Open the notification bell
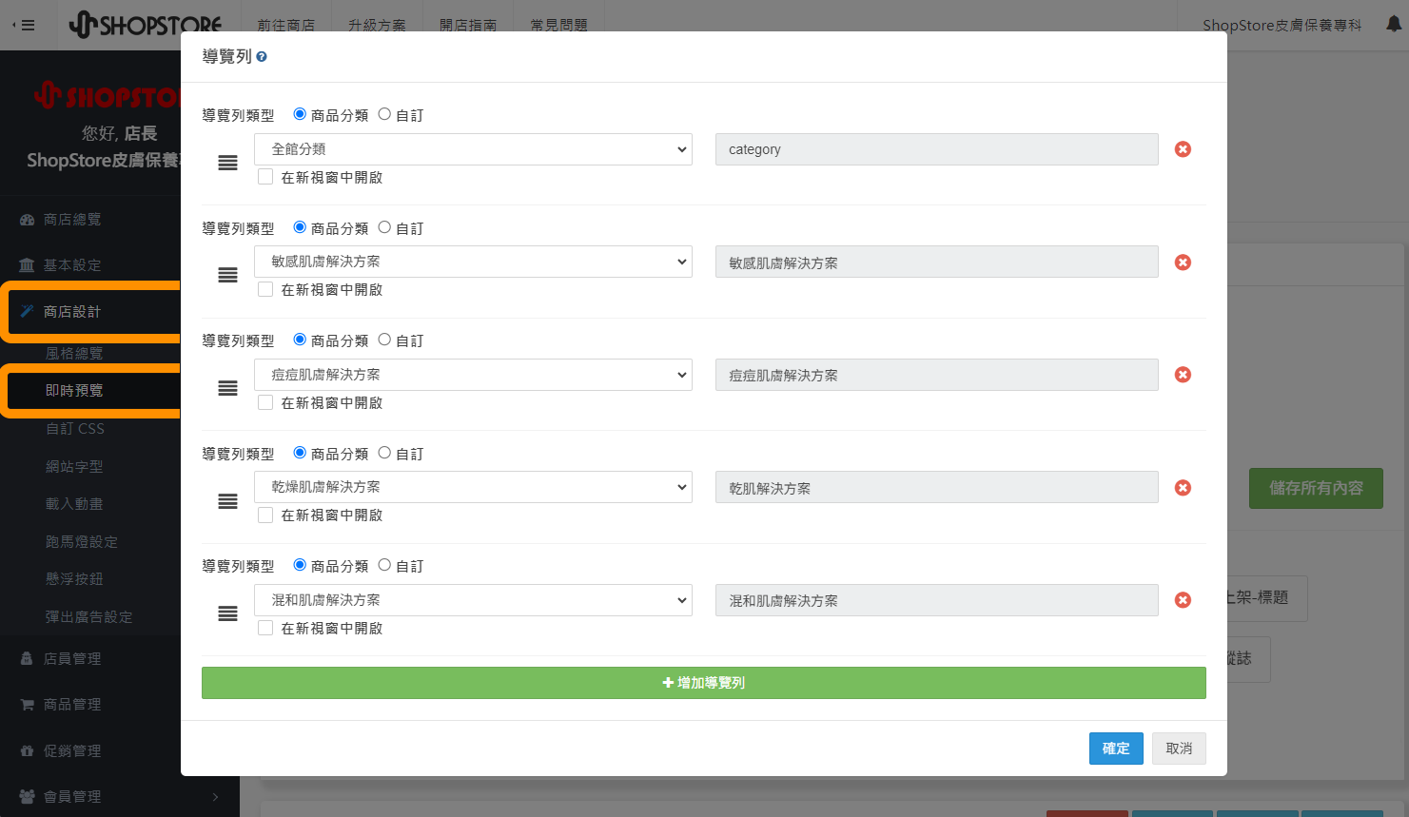1409x817 pixels. [1394, 25]
